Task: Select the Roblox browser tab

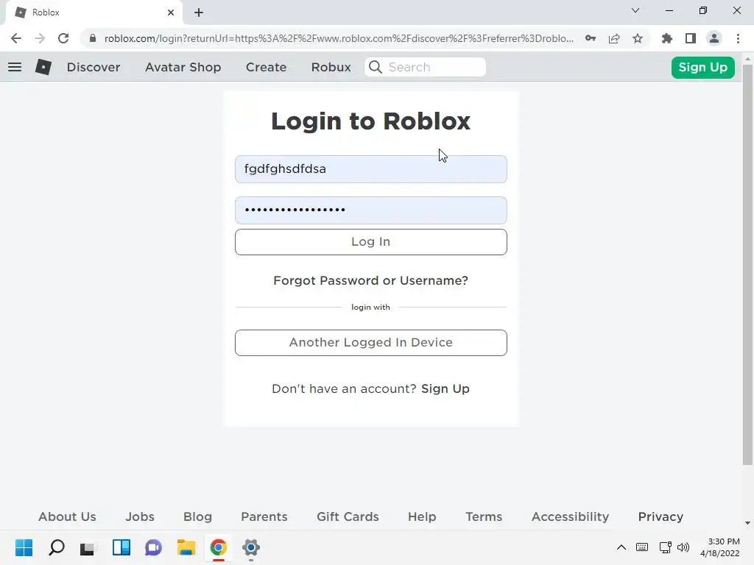Action: (94, 13)
